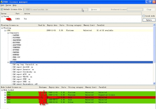This screenshot has height=109, width=156.
Task: Toggle the Default licence file checkbox
Action: click(2, 9)
